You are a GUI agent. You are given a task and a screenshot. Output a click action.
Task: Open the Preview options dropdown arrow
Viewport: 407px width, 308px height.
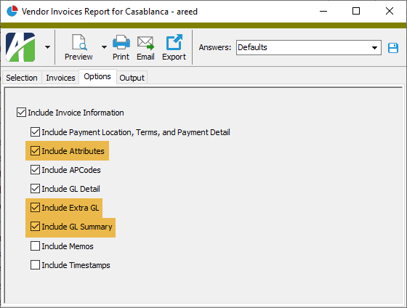104,47
